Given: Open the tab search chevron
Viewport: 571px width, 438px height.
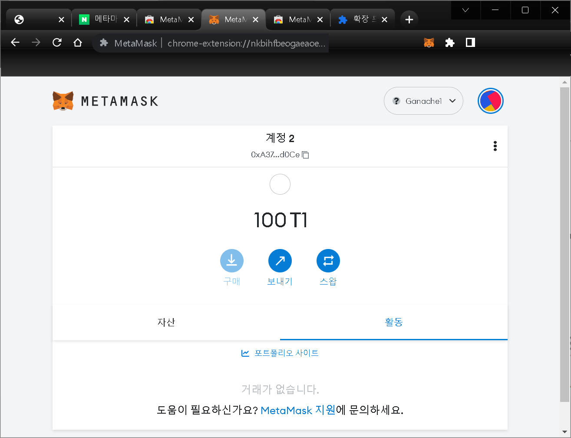Looking at the screenshot, I should click(465, 10).
